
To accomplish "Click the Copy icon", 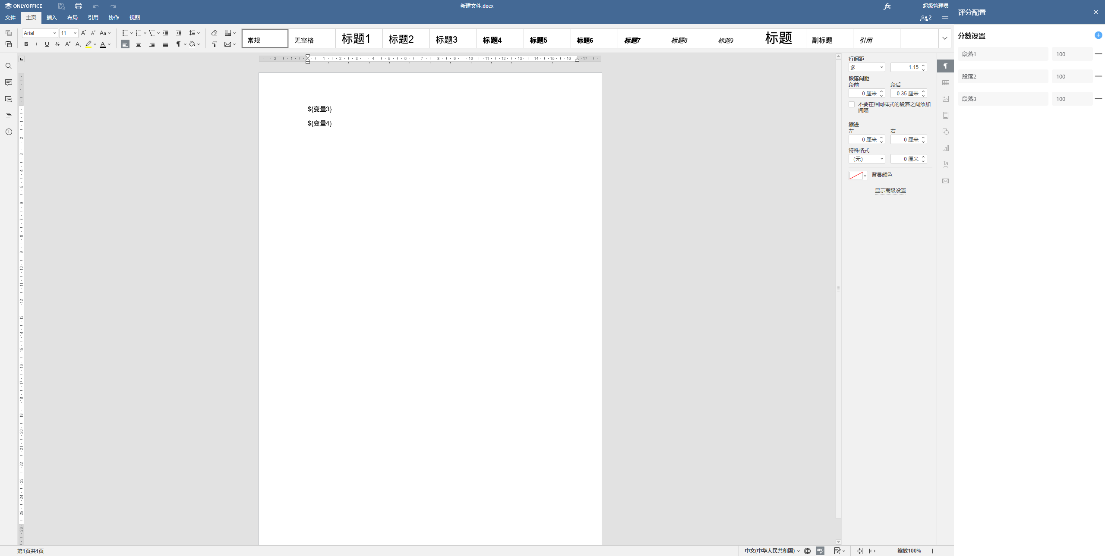I will pos(9,33).
